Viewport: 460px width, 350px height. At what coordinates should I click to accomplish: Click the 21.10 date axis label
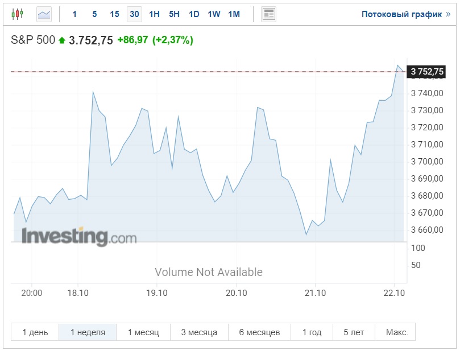coord(315,293)
